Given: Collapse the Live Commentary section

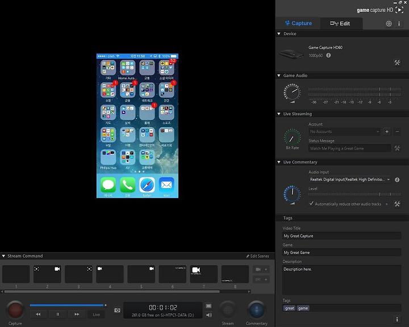Looking at the screenshot, I should click(279, 162).
